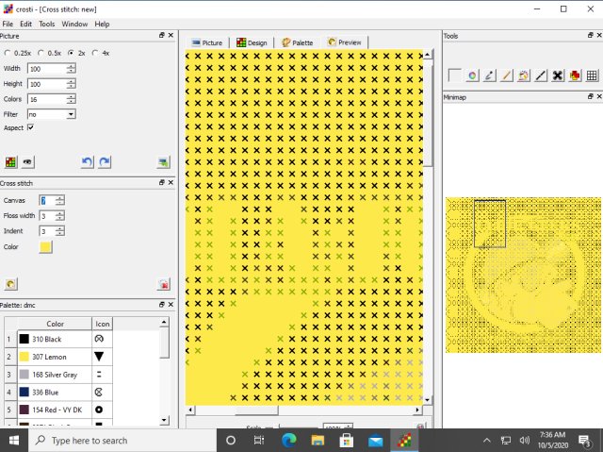Click the red X document icon in Cross stitch panel
The height and width of the screenshot is (452, 603).
coord(163,284)
